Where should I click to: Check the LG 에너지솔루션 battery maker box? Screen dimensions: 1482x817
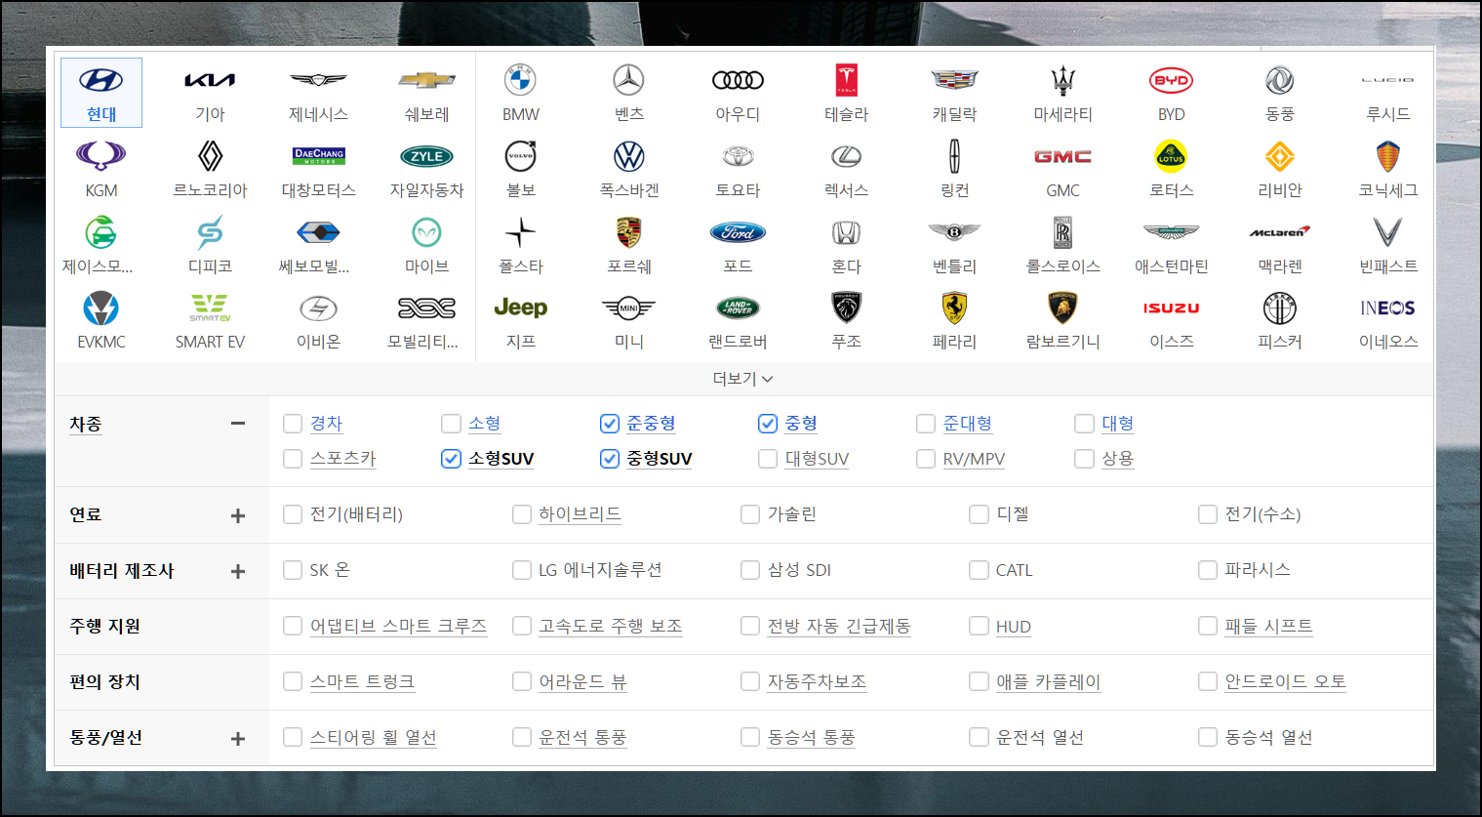coord(522,570)
